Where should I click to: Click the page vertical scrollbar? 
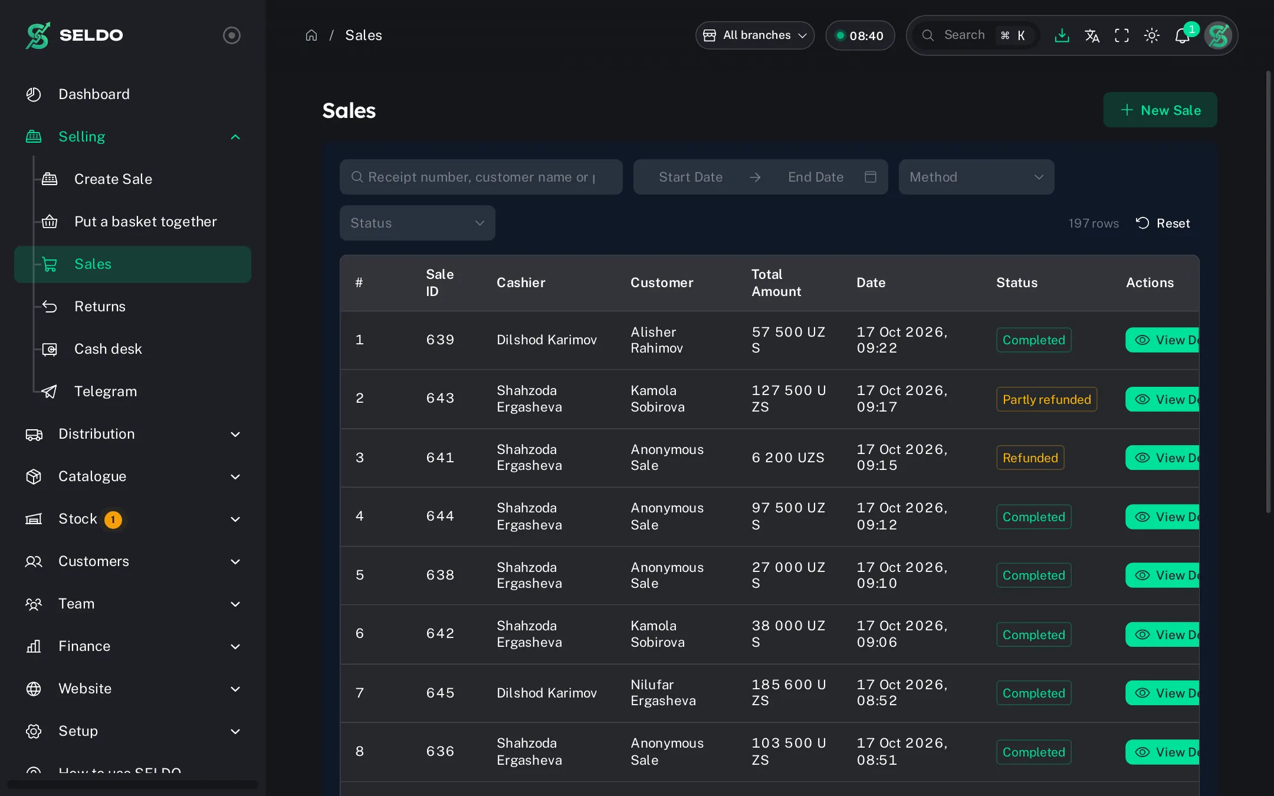pos(1269,292)
